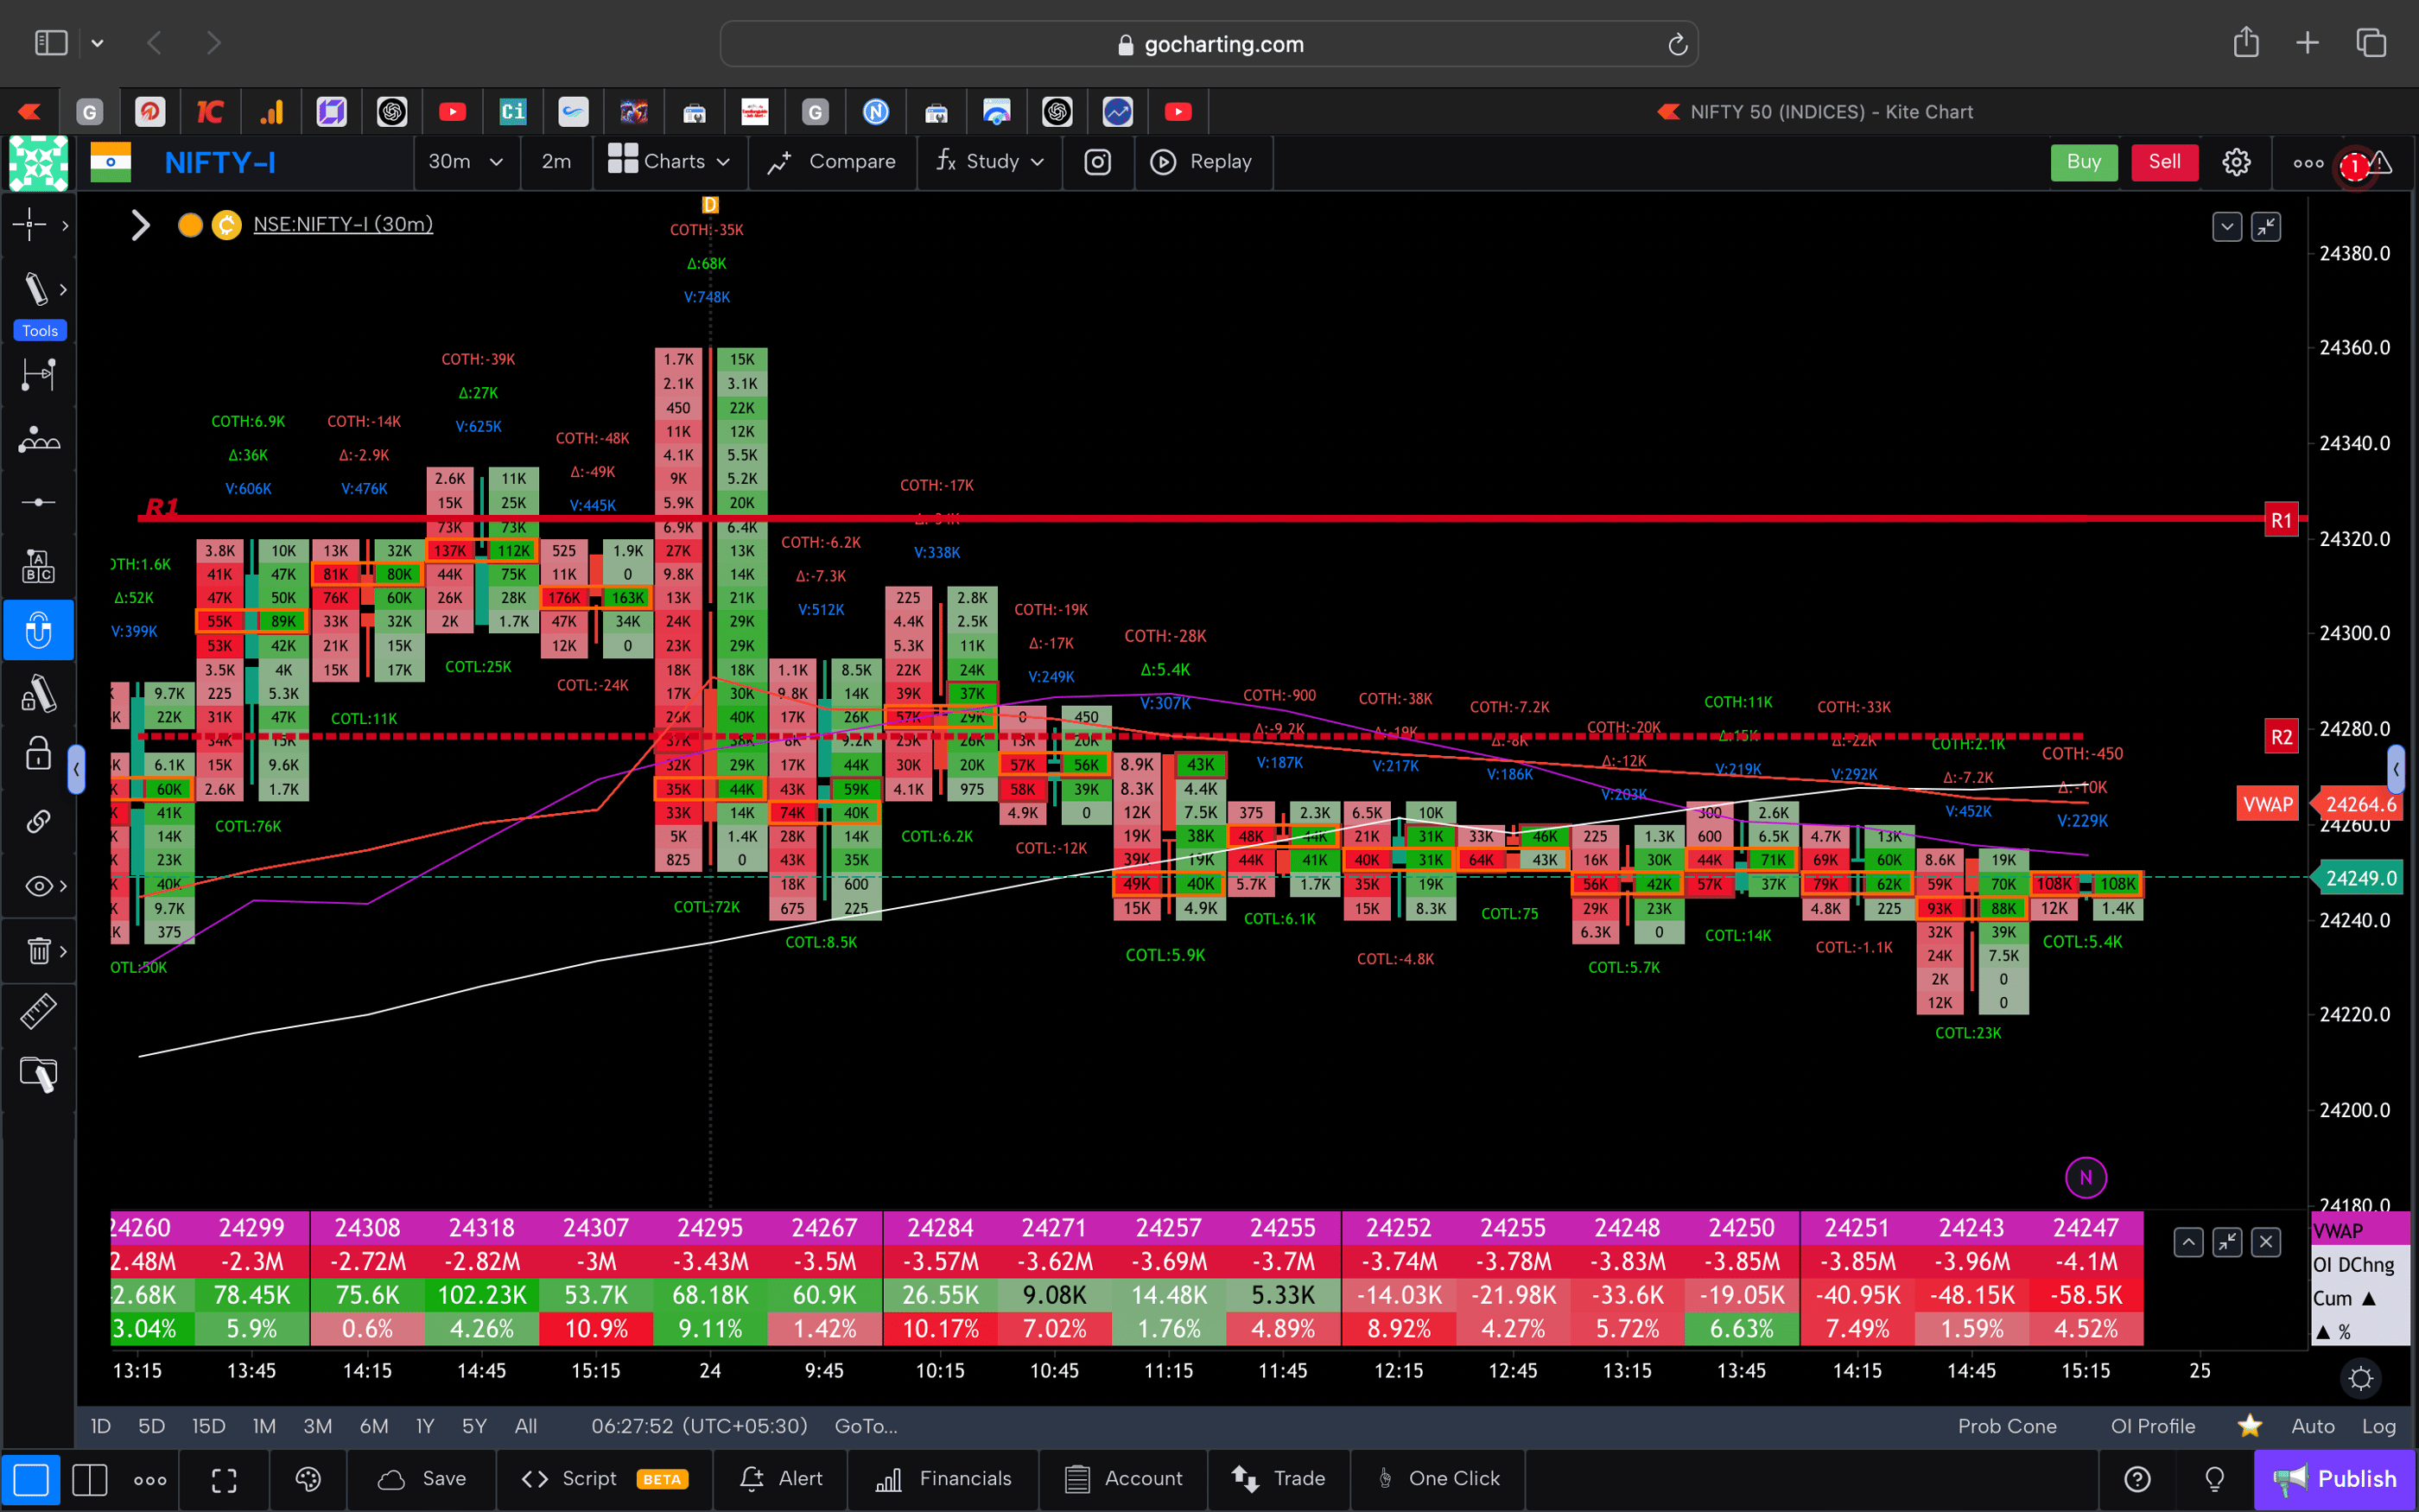
Task: Toggle the magnet snapping tool
Action: click(38, 630)
